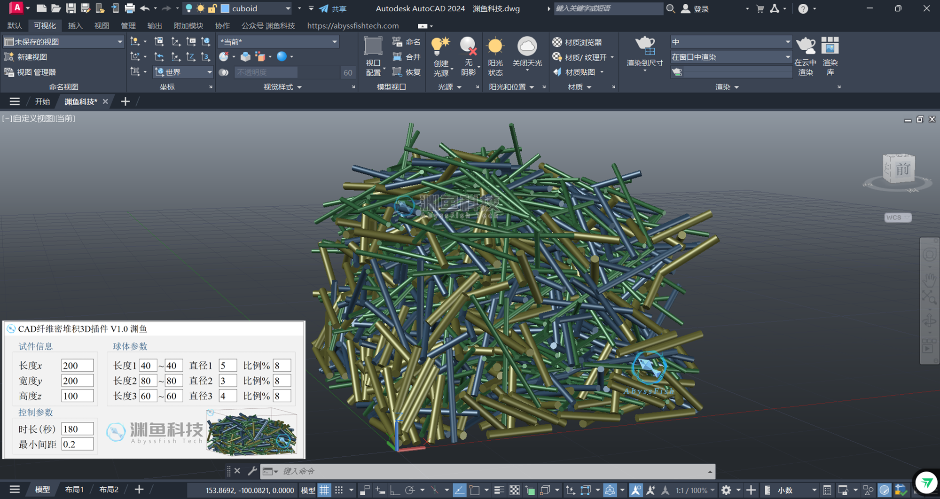Click the Pan hand icon in navigation bar
This screenshot has height=499, width=940.
929,280
